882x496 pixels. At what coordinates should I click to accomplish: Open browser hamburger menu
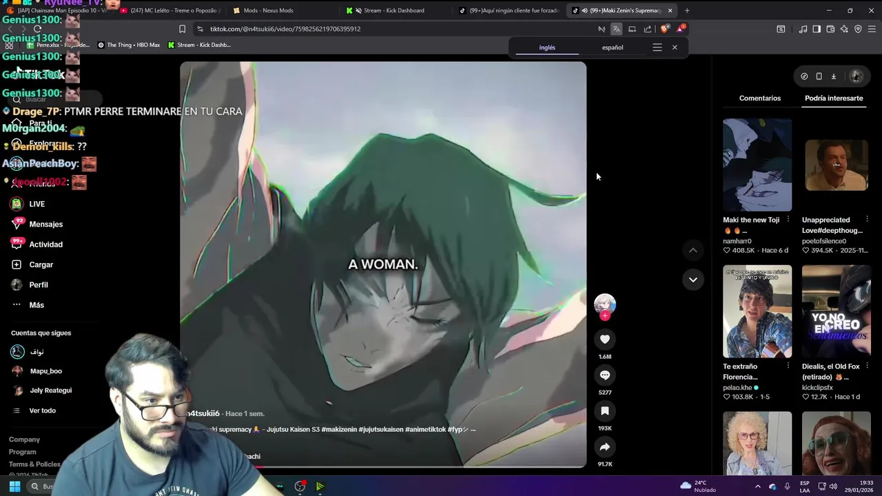click(x=872, y=29)
